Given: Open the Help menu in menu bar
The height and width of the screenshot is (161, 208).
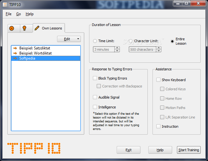Looking at the screenshot, I should (29, 14).
